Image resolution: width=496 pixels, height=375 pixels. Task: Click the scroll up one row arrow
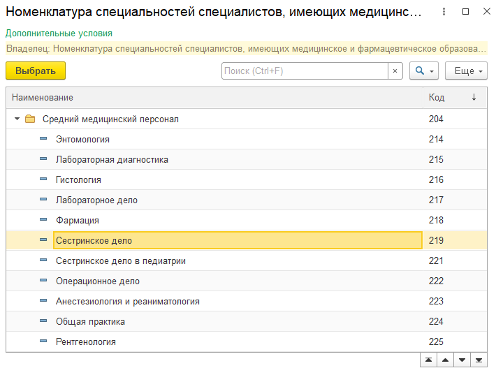444,360
